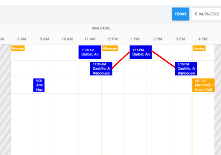Viewport: 221px width, 155px height.
Task: Click the 8 AM column header
Action: (22, 39)
